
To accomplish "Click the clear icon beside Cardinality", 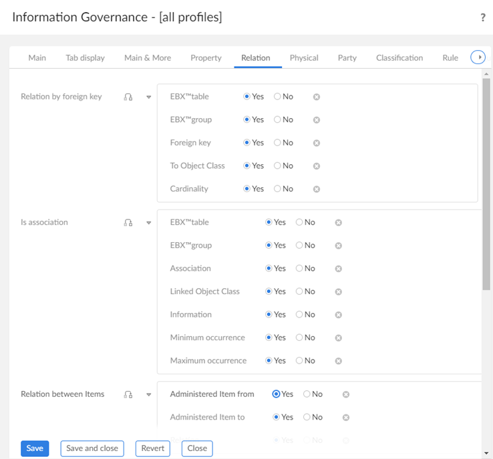I will 317,189.
